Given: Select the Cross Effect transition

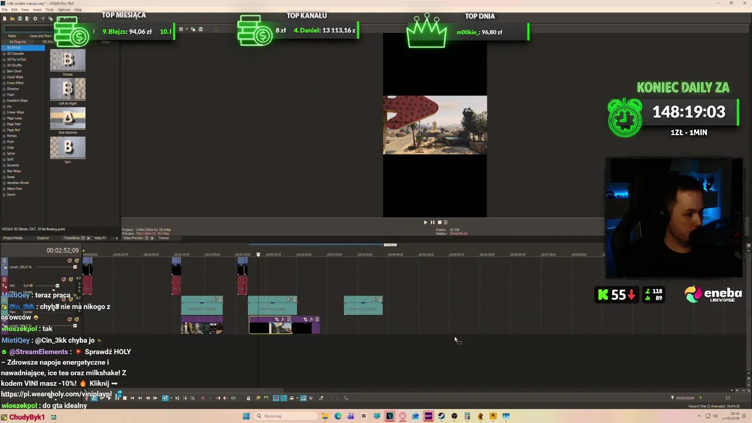Looking at the screenshot, I should pos(15,83).
